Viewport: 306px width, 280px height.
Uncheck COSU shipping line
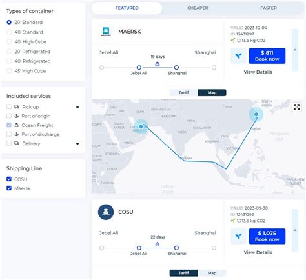tap(9, 179)
